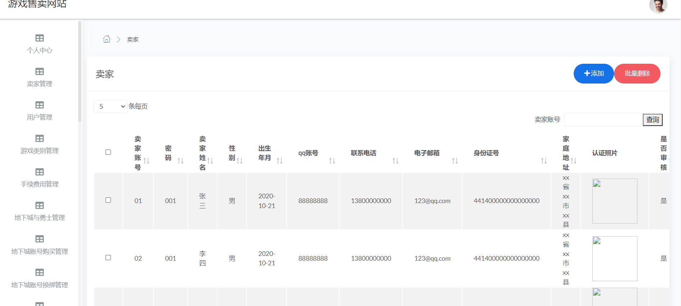Click account number cell 01
The width and height of the screenshot is (681, 306).
click(x=138, y=201)
